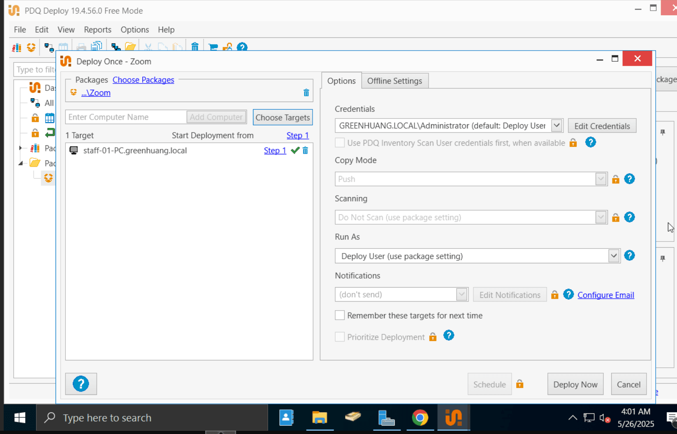Open Edit menu

(x=42, y=30)
